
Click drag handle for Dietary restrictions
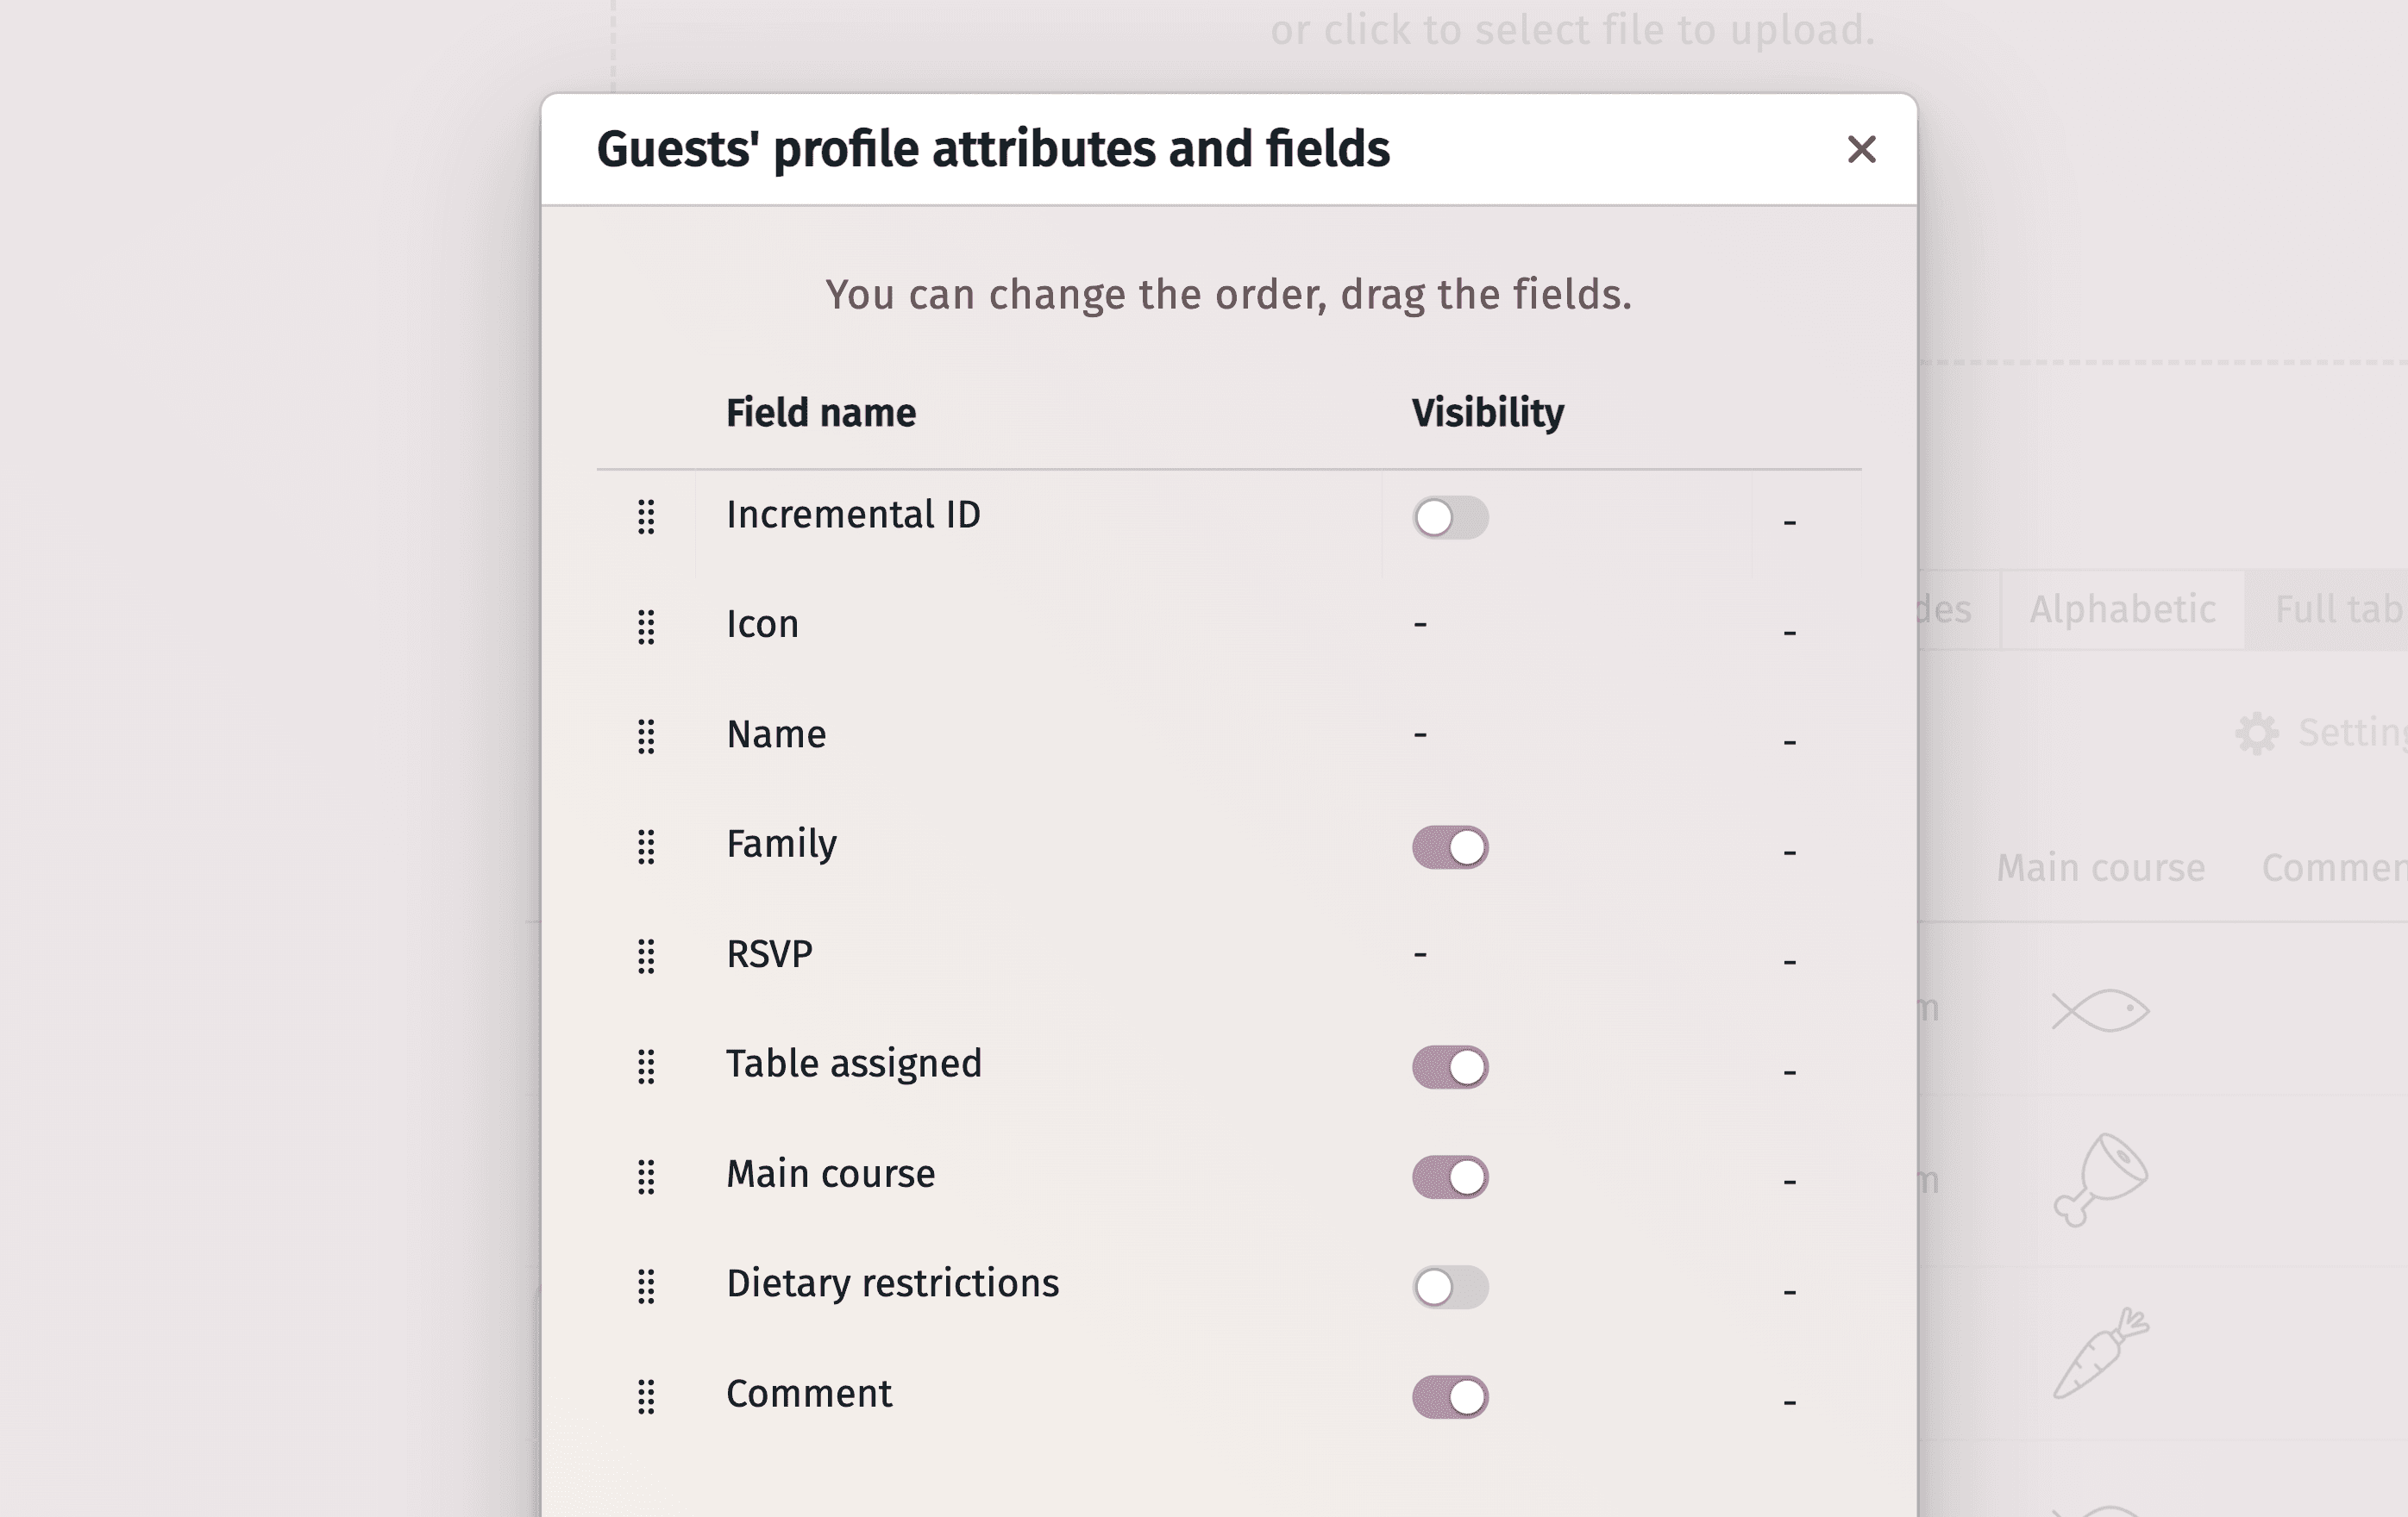pos(646,1286)
